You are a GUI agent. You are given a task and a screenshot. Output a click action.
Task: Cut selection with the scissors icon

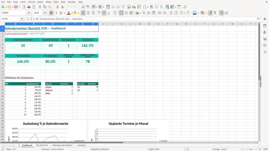click(x=40, y=7)
